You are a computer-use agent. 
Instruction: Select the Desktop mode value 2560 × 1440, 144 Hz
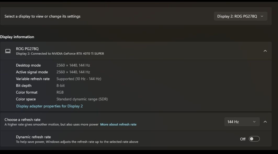(73, 65)
